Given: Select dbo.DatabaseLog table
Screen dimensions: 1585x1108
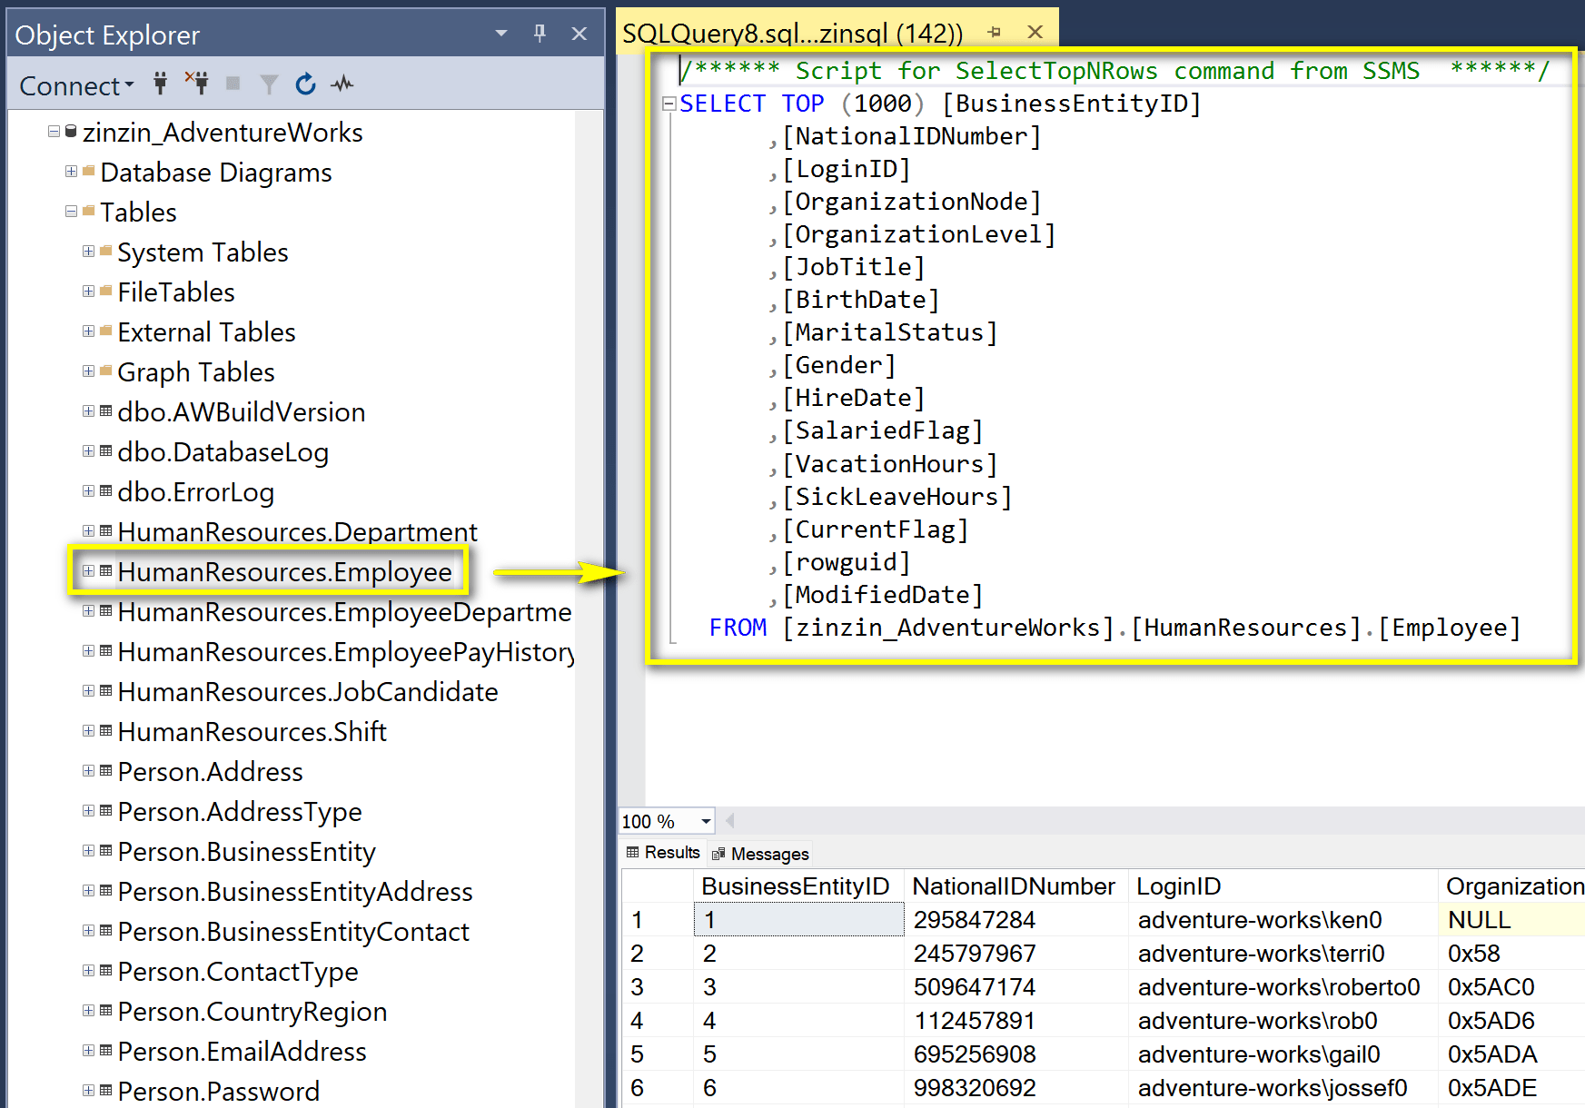Looking at the screenshot, I should (223, 452).
